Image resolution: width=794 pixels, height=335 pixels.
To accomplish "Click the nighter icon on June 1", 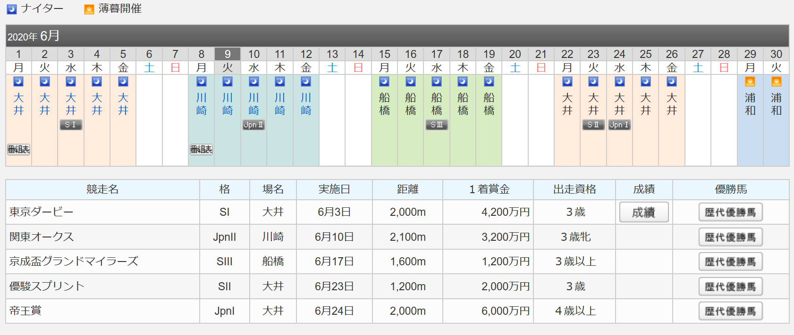I will 18,82.
